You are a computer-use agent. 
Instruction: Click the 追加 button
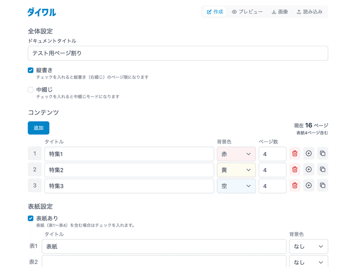coord(39,128)
